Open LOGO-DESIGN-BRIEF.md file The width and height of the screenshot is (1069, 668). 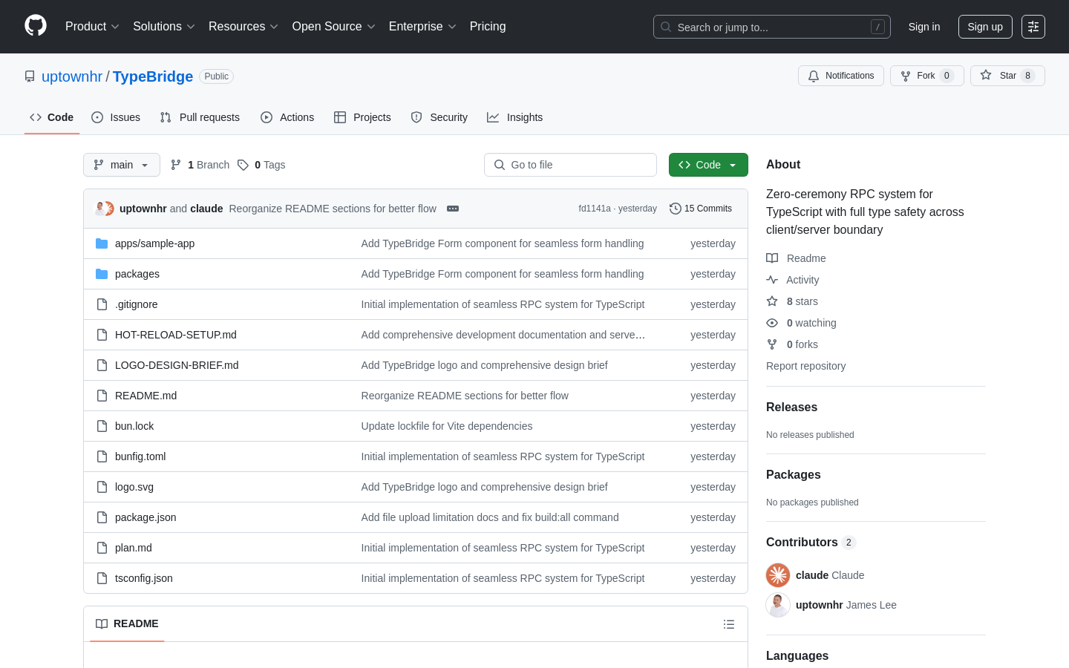[x=177, y=365]
